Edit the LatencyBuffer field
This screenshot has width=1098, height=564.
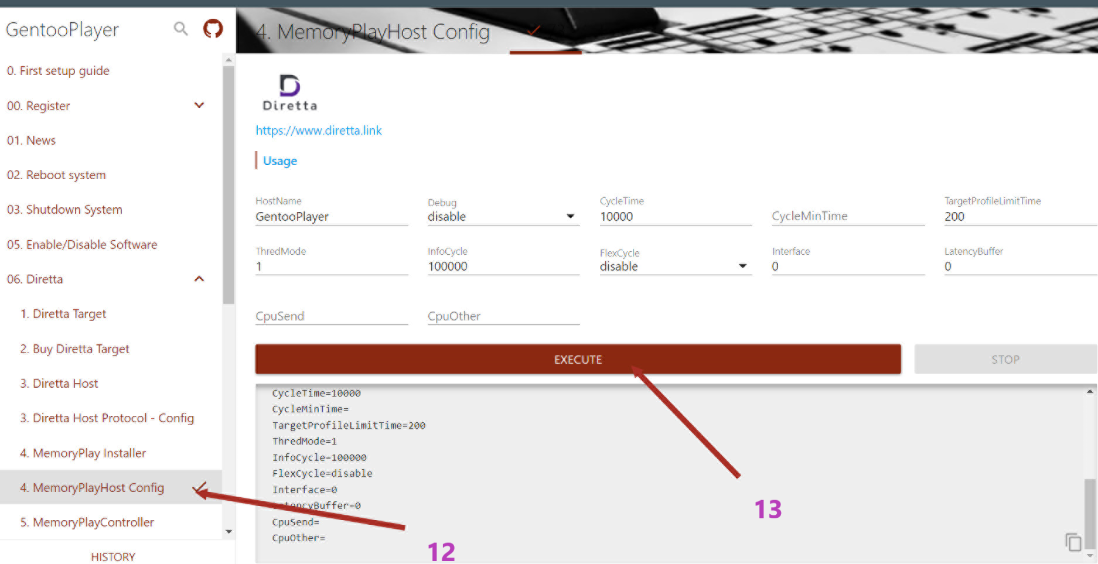[1021, 266]
